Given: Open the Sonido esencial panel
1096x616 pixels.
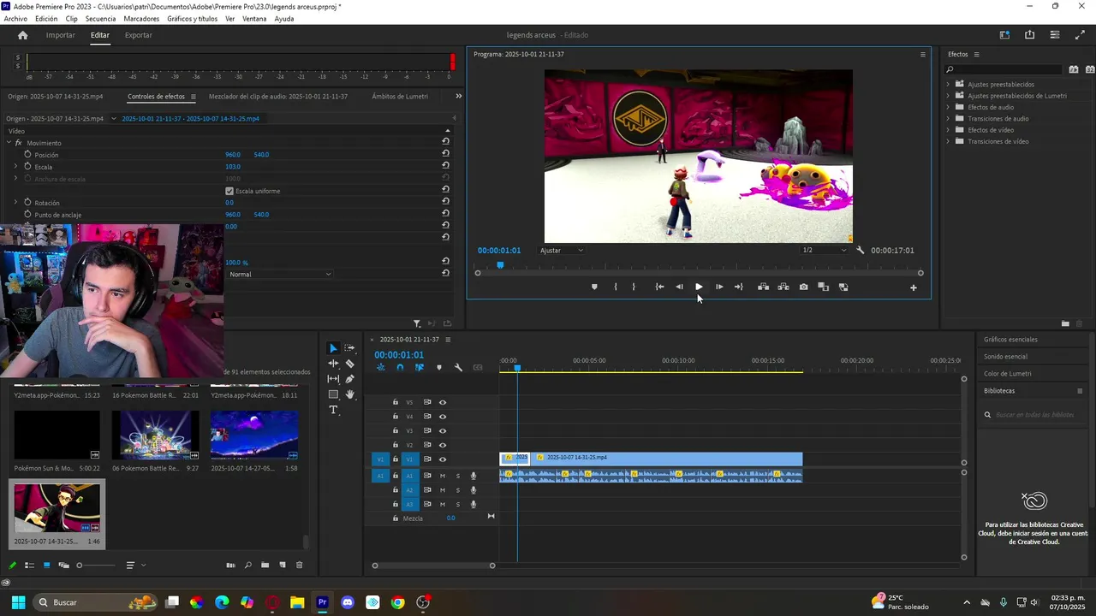Looking at the screenshot, I should point(1005,357).
